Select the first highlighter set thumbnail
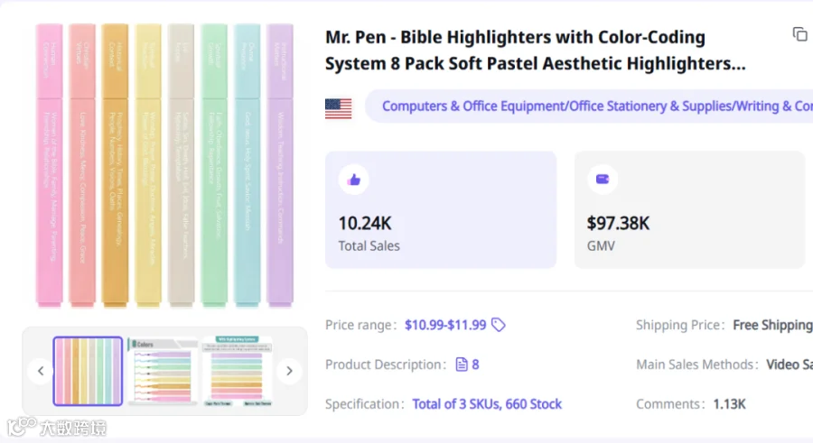The width and height of the screenshot is (813, 443). [x=89, y=371]
